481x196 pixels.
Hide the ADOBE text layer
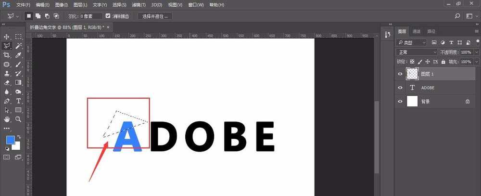[400, 88]
